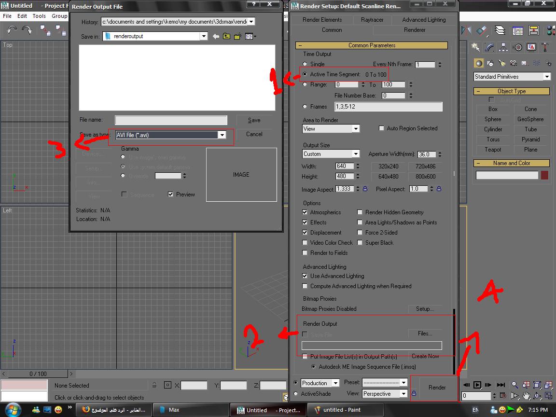Switch to the Create panel star-cursor icon
Screen dimensions: 556x417
point(475,47)
